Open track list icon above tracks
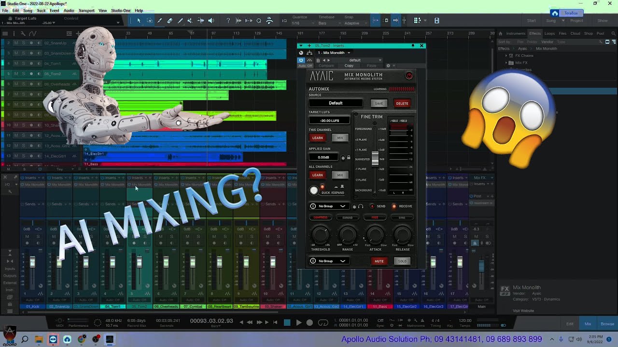The image size is (618, 347). pos(5,33)
